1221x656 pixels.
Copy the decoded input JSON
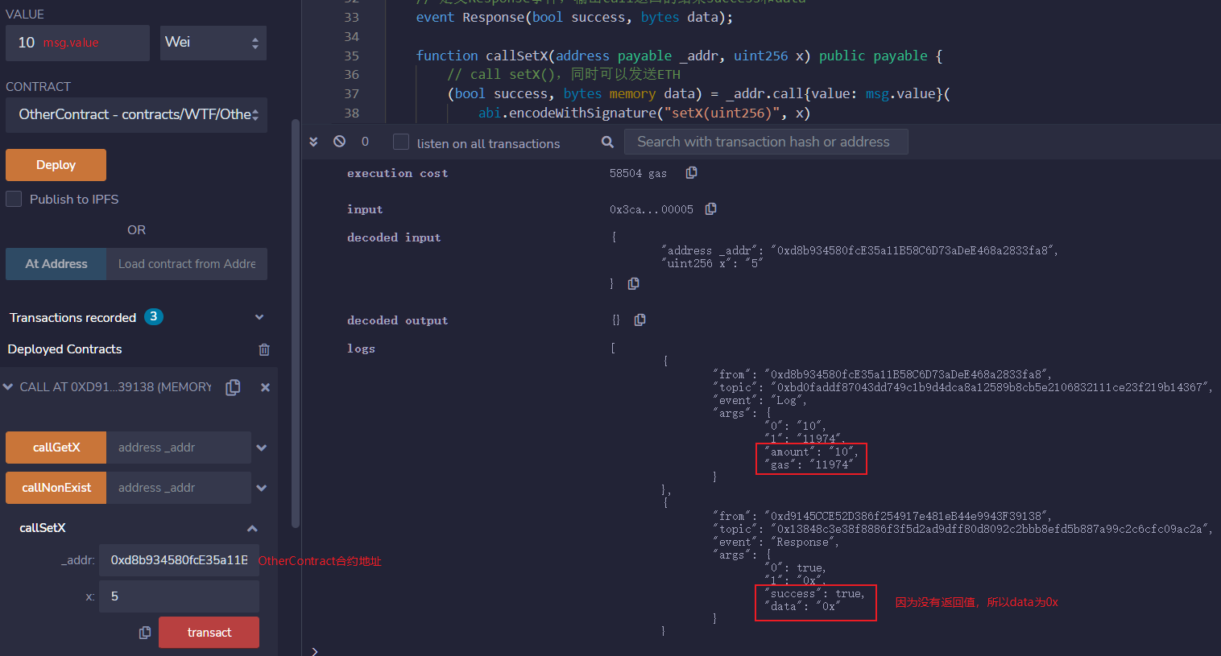coord(633,283)
